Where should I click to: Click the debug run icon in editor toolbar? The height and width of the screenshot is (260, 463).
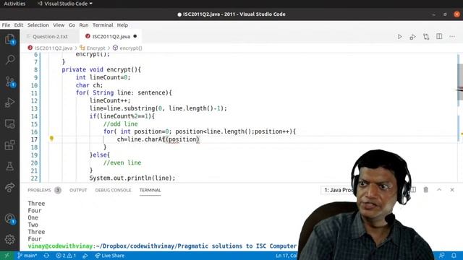[x=412, y=37]
